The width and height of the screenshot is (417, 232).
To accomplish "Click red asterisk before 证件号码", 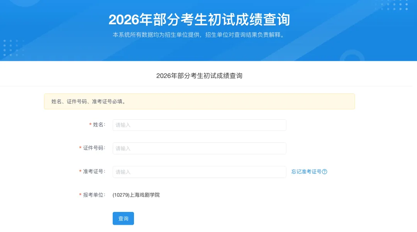I will [80, 148].
